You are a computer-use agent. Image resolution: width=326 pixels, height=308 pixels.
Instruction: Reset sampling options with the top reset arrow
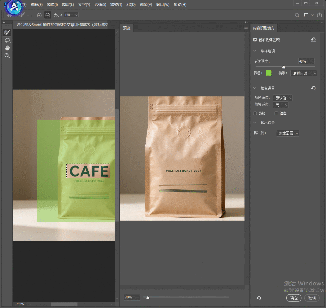click(x=313, y=40)
